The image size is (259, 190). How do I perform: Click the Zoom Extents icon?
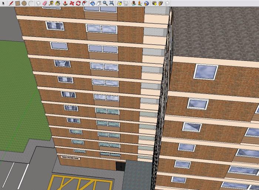coord(112,3)
